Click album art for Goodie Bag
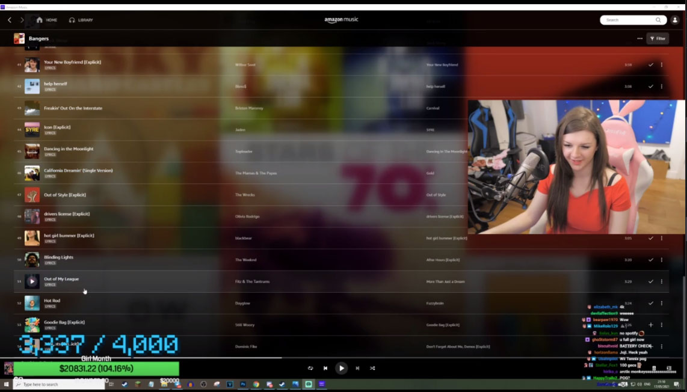The width and height of the screenshot is (687, 392). pyautogui.click(x=32, y=325)
